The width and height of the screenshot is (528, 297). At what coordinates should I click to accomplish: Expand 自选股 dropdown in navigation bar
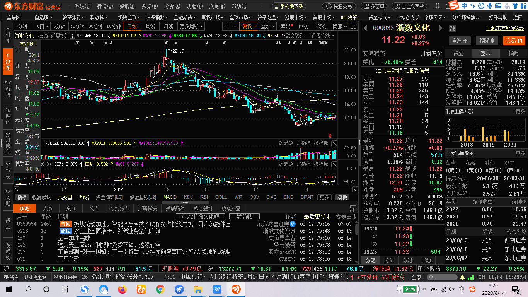pyautogui.click(x=43, y=17)
